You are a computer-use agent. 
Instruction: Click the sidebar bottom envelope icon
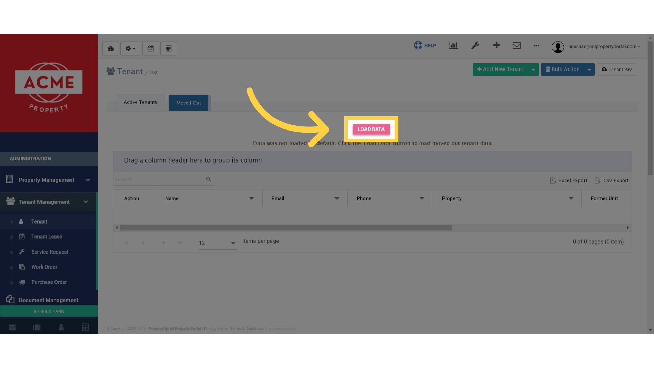click(x=12, y=327)
